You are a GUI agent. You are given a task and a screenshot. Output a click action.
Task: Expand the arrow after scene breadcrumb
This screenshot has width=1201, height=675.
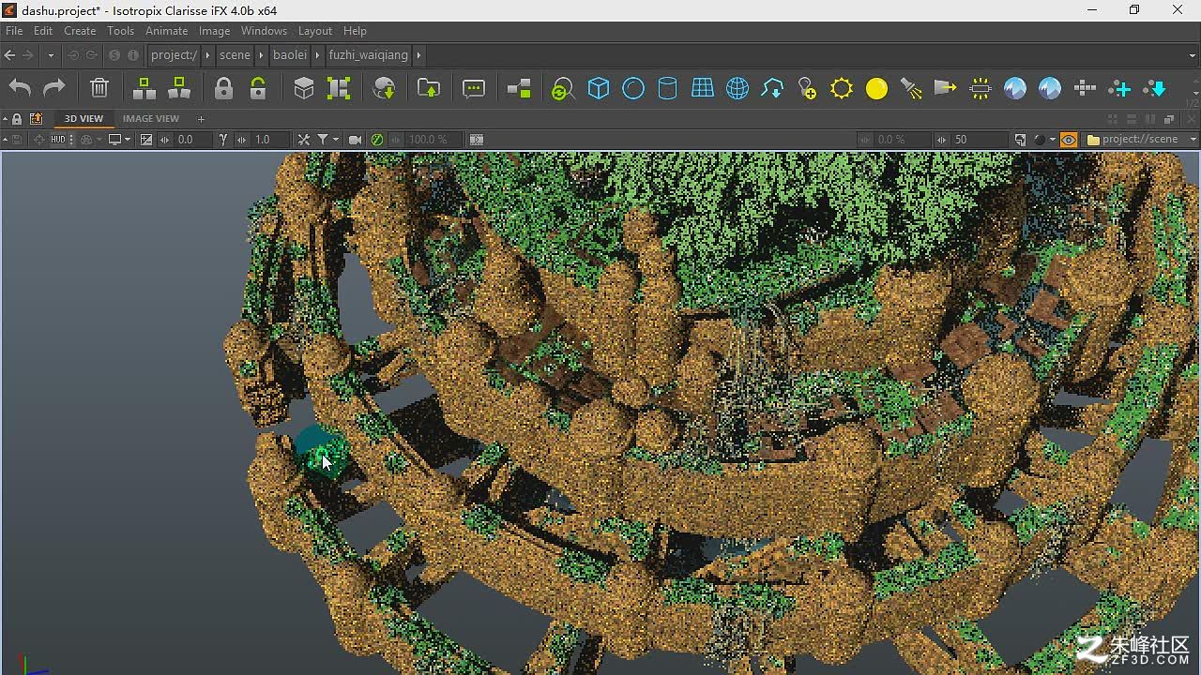262,55
